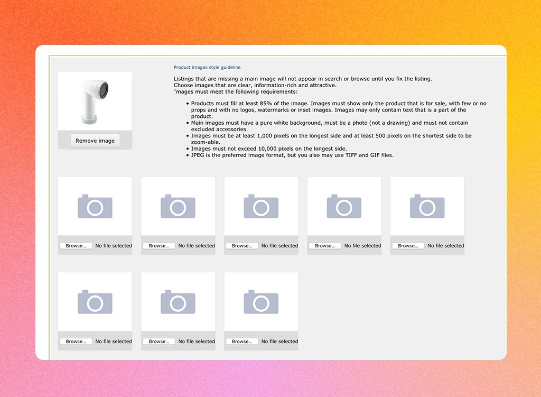This screenshot has height=397, width=541.
Task: Click camera placeholder in fifth slot, top row
Action: click(x=427, y=206)
